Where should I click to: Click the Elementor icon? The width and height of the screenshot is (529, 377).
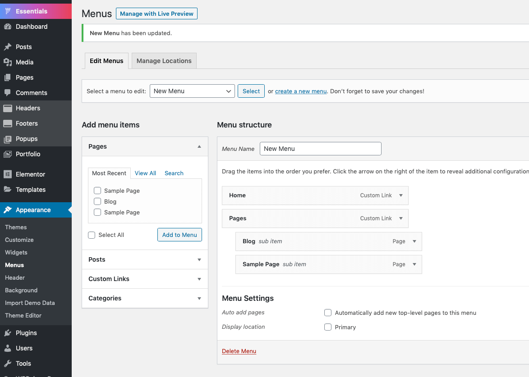7,174
